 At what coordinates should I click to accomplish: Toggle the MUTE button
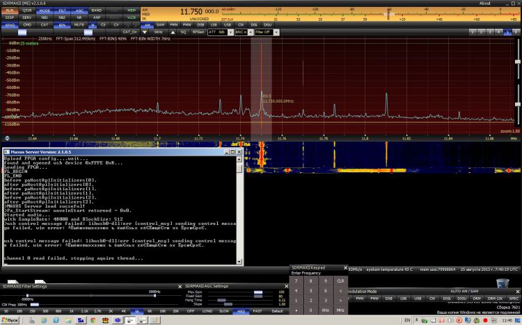(79, 25)
